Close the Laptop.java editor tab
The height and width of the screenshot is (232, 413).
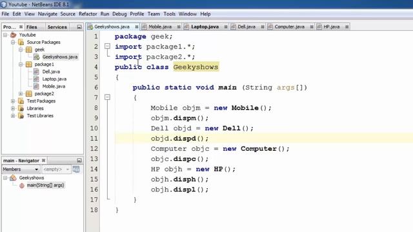click(226, 27)
